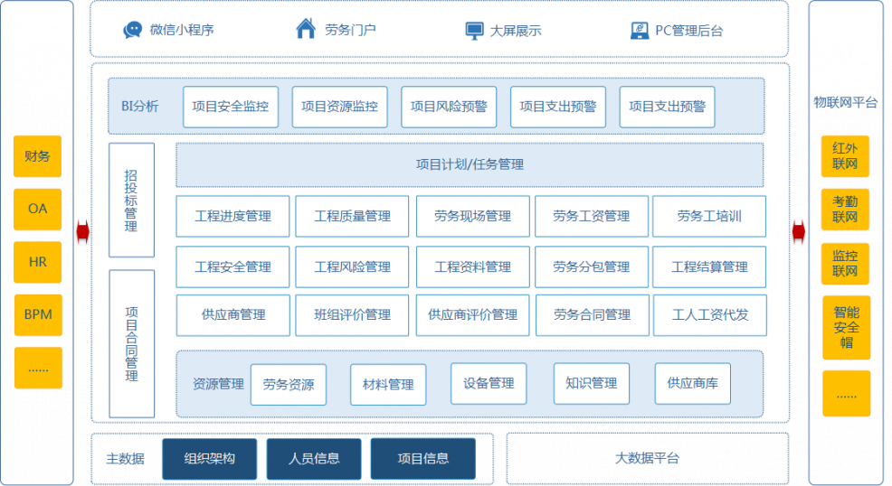This screenshot has width=892, height=486.
Task: Click the red double arrow beside HR
Action: pyautogui.click(x=83, y=231)
